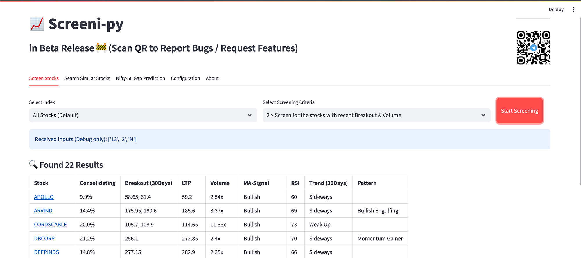This screenshot has height=258, width=581.
Task: Start the stock screening
Action: click(x=519, y=111)
